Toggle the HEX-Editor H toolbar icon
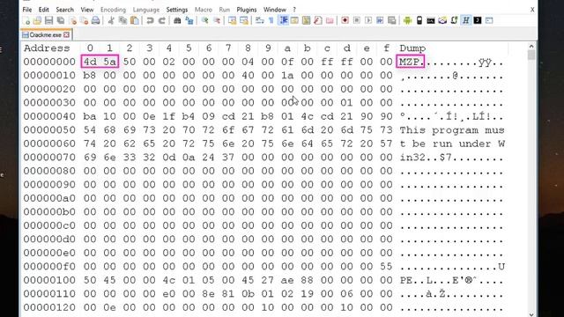564x317 pixels. [x=466, y=21]
